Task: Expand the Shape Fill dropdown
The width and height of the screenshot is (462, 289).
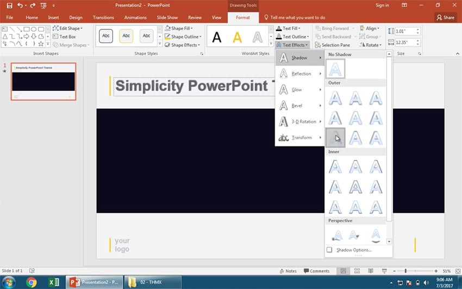Action: click(x=183, y=28)
